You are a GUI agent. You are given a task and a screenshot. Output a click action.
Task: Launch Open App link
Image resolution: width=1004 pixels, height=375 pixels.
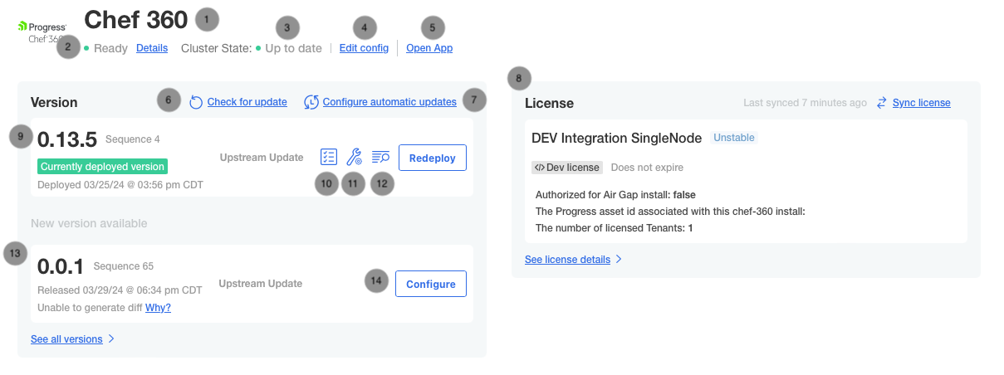pyautogui.click(x=429, y=48)
